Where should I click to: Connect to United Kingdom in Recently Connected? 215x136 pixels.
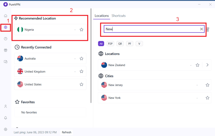[50, 71]
